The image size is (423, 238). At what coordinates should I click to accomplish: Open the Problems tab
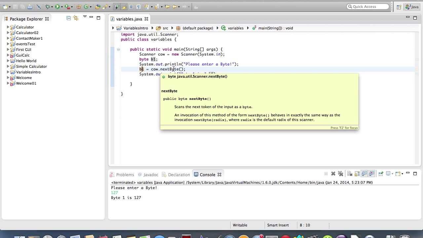[125, 175]
